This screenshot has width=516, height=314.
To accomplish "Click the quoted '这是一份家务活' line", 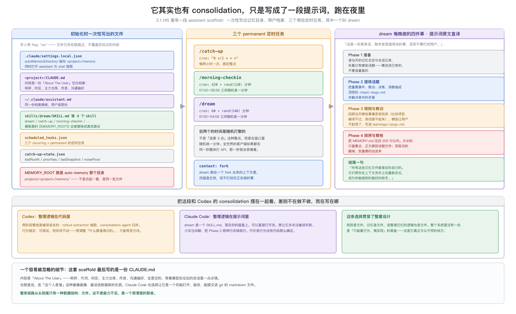I will pyautogui.click(x=394, y=44).
